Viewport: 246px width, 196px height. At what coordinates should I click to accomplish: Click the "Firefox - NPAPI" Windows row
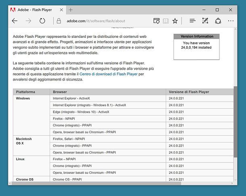click(108, 119)
